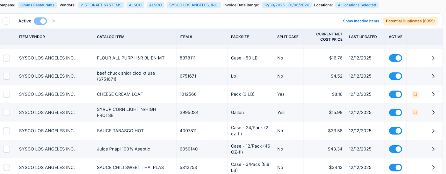Expand SAUCE CHILI SWEET THAI row chevron
Screen dimensions: 446x174
click(433, 168)
